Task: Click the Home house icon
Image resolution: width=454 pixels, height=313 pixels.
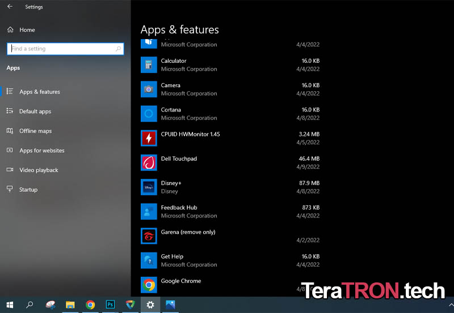Action: [10, 29]
